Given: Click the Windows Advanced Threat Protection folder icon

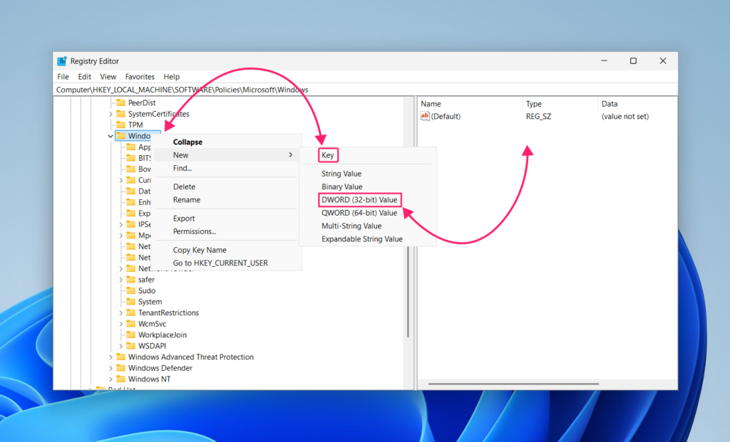Looking at the screenshot, I should point(121,357).
